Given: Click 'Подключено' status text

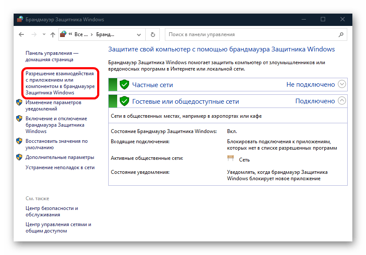Looking at the screenshot, I should 315,101.
